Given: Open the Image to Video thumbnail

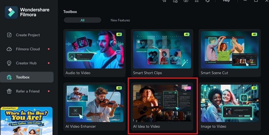Looking at the screenshot, I should coord(230,103).
